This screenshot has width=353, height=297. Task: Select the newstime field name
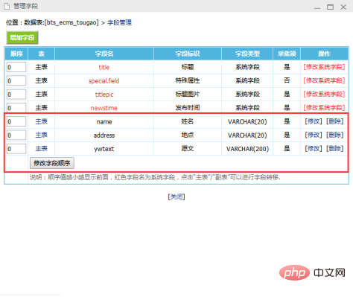click(104, 108)
